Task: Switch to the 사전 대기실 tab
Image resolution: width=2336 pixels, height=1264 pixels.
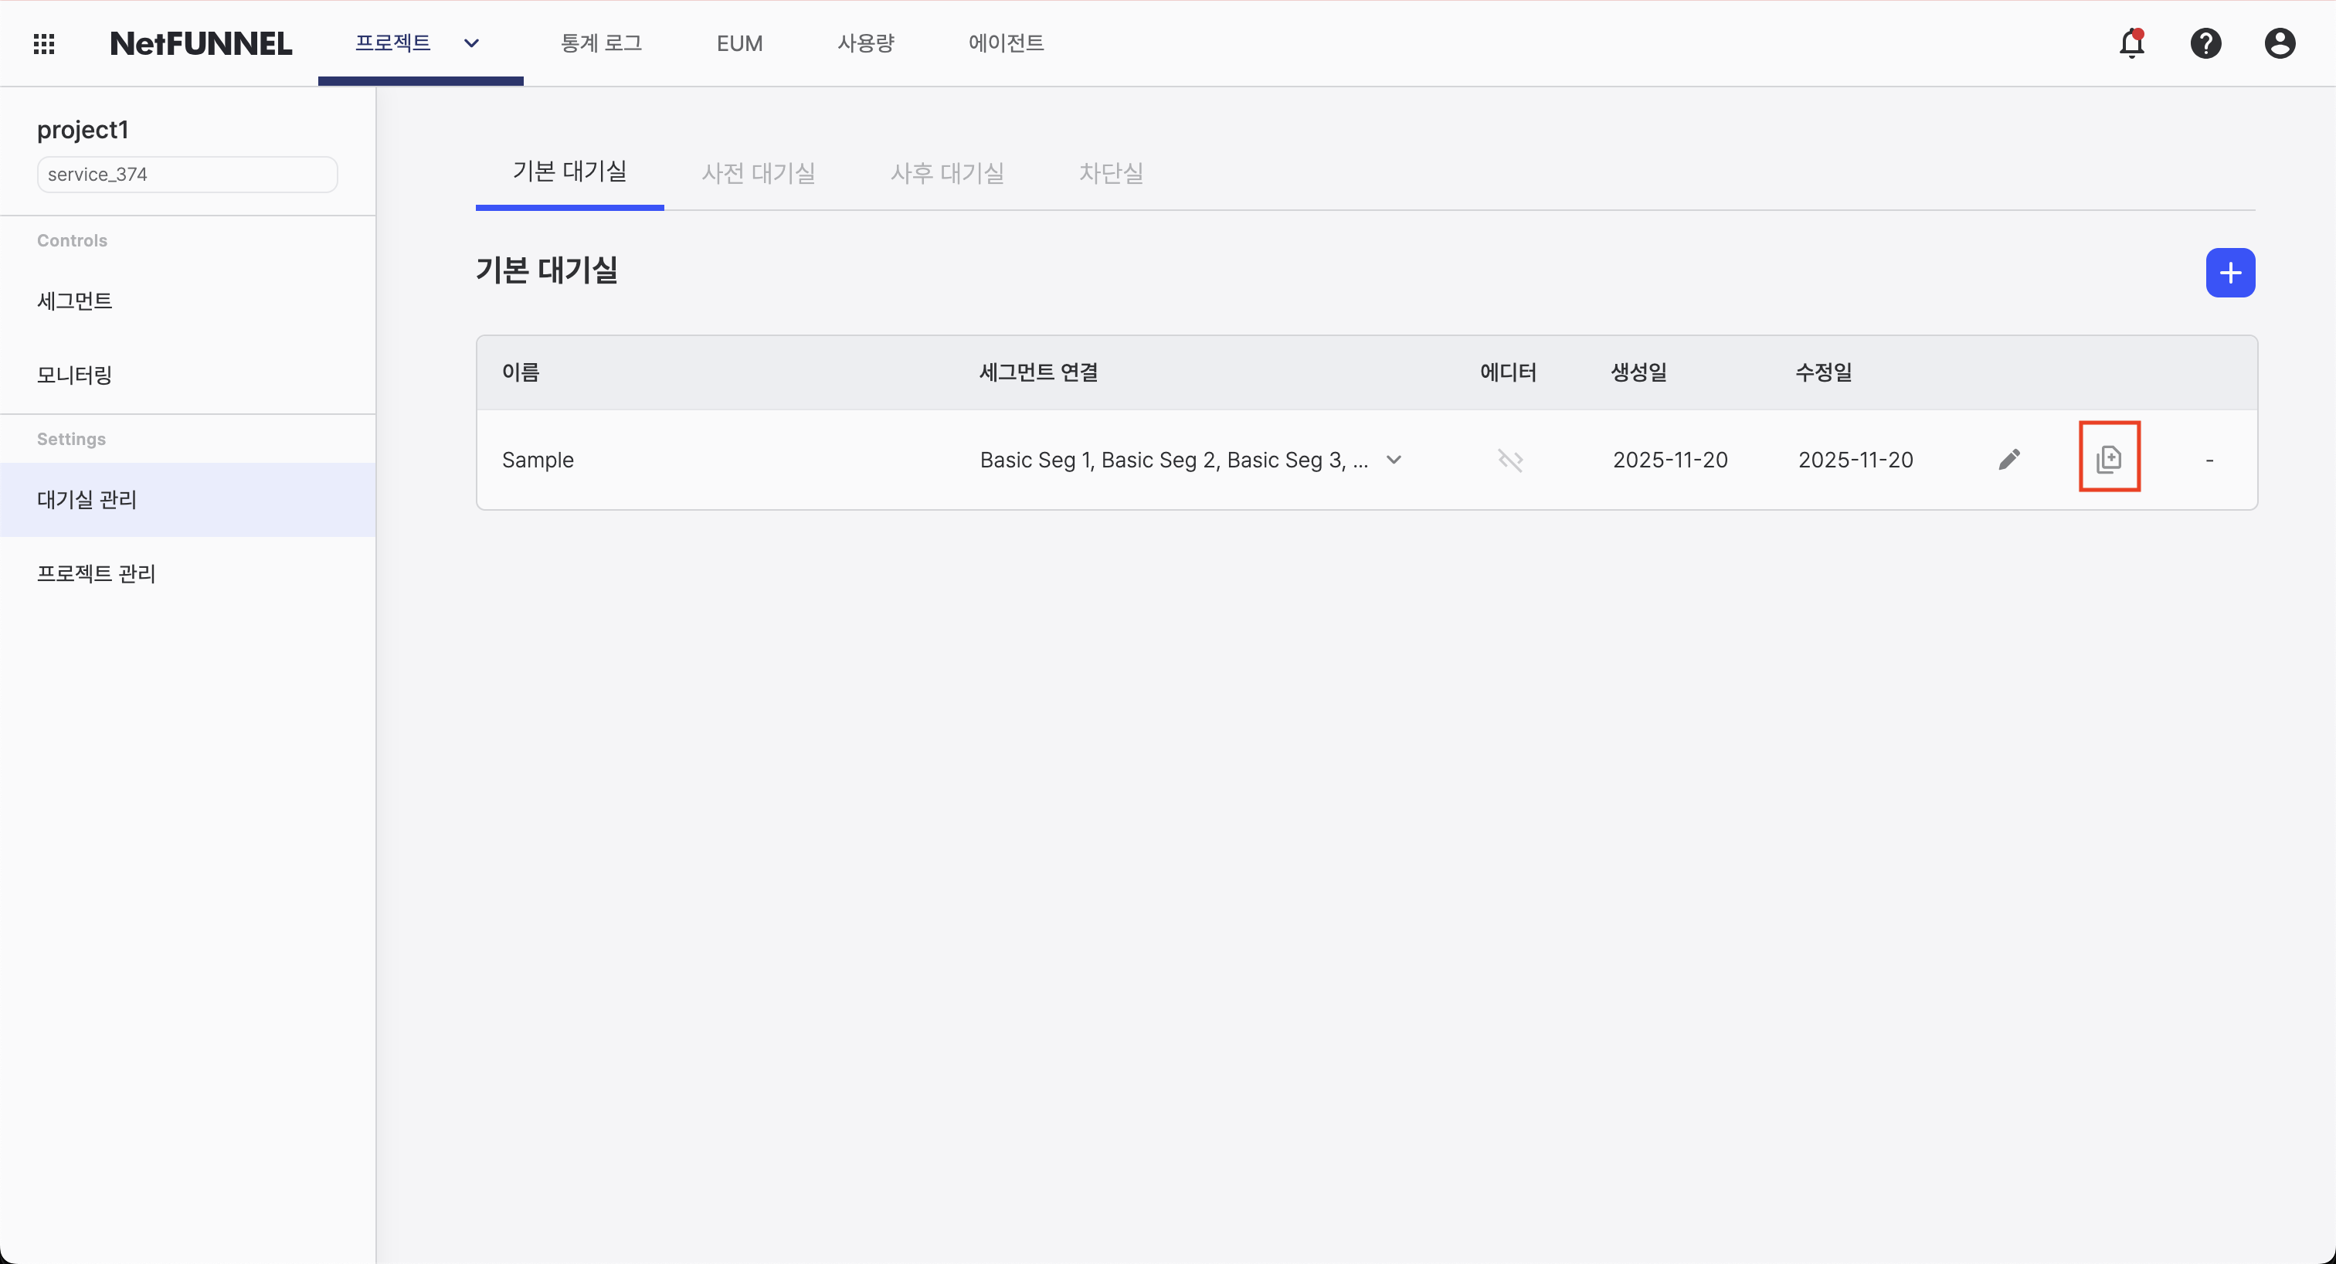Action: (758, 173)
